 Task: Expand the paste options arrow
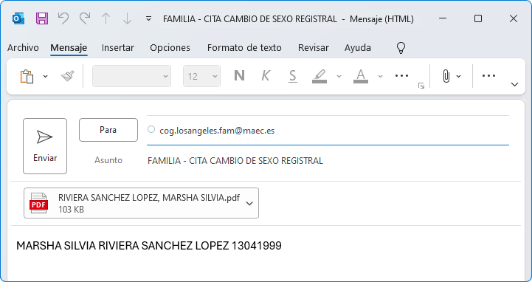45,76
